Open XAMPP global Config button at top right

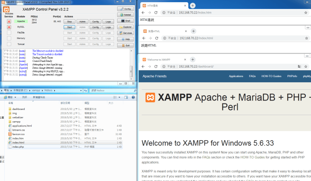coord(125,9)
